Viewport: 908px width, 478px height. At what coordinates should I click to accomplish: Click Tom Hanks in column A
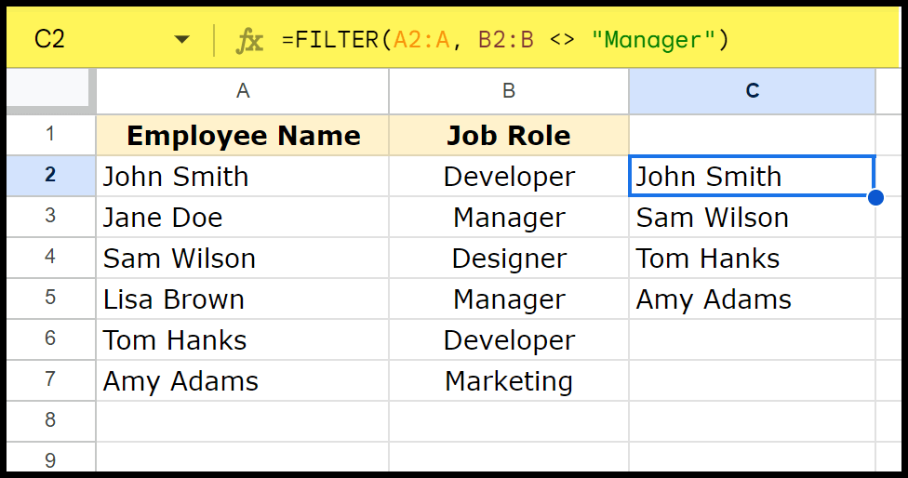[x=243, y=339]
